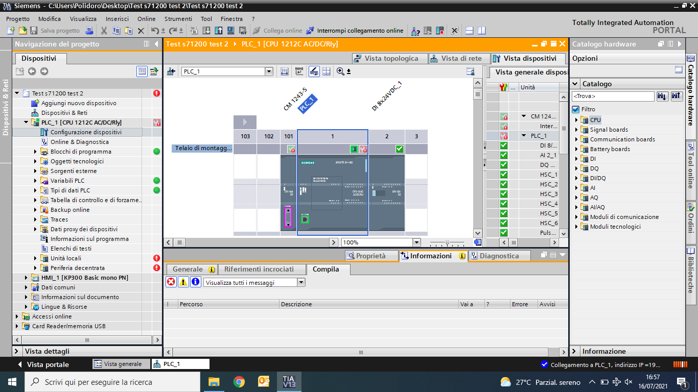The image size is (698, 392).
Task: Click the Open project toolbar icon
Action: (23, 31)
